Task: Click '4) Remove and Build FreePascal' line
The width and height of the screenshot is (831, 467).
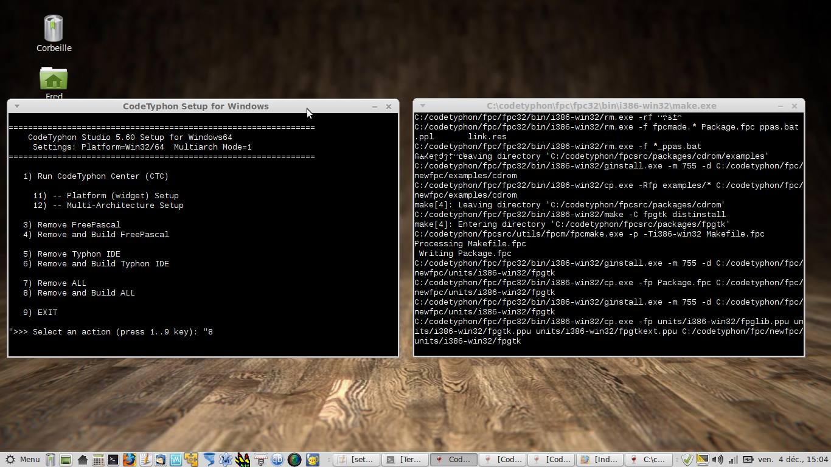Action: (x=96, y=235)
